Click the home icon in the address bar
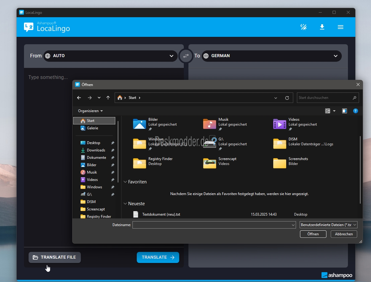Screen dimensions: 371x282 (120, 98)
